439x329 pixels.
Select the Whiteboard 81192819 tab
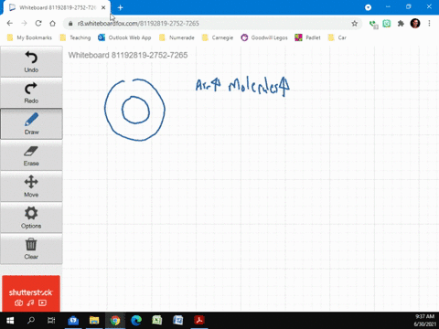coord(58,7)
